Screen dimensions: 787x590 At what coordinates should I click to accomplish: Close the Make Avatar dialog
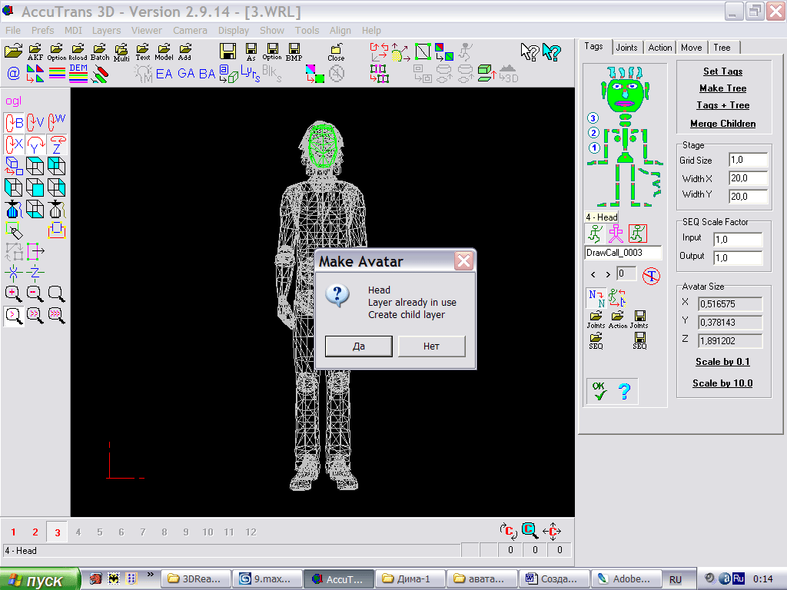coord(463,261)
